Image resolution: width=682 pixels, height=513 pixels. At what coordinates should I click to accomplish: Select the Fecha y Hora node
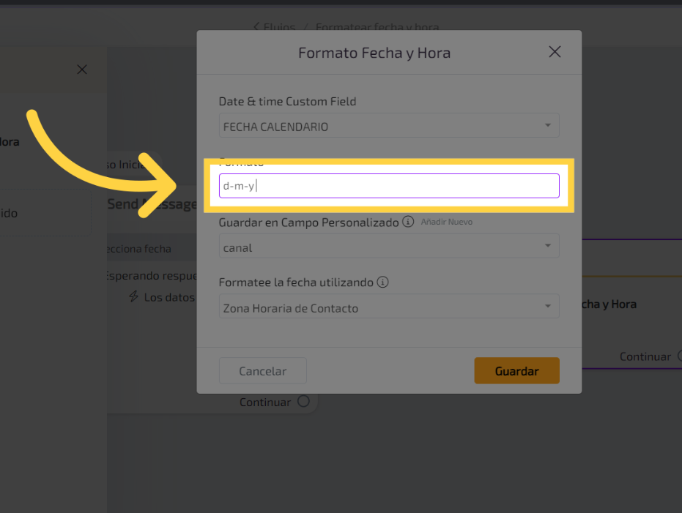click(608, 304)
